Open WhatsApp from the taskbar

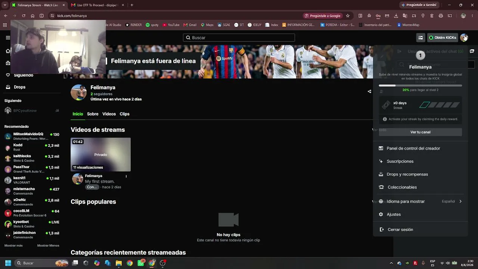click(x=141, y=263)
